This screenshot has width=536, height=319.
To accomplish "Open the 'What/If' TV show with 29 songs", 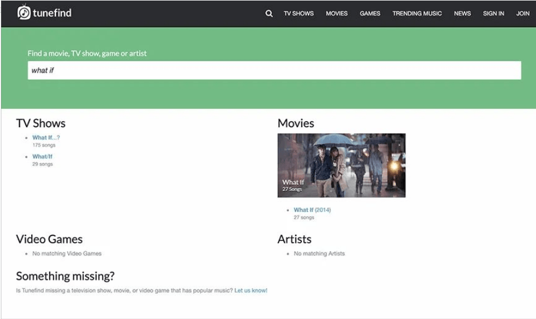I will (42, 157).
